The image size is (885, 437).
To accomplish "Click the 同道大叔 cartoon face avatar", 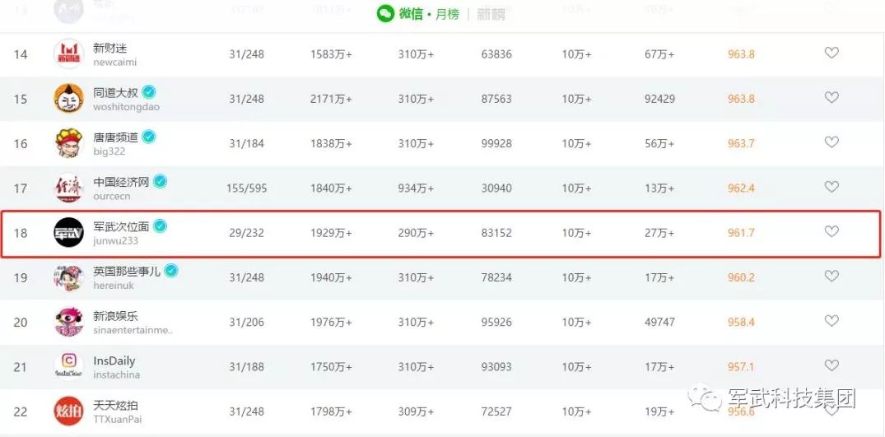I will point(68,99).
